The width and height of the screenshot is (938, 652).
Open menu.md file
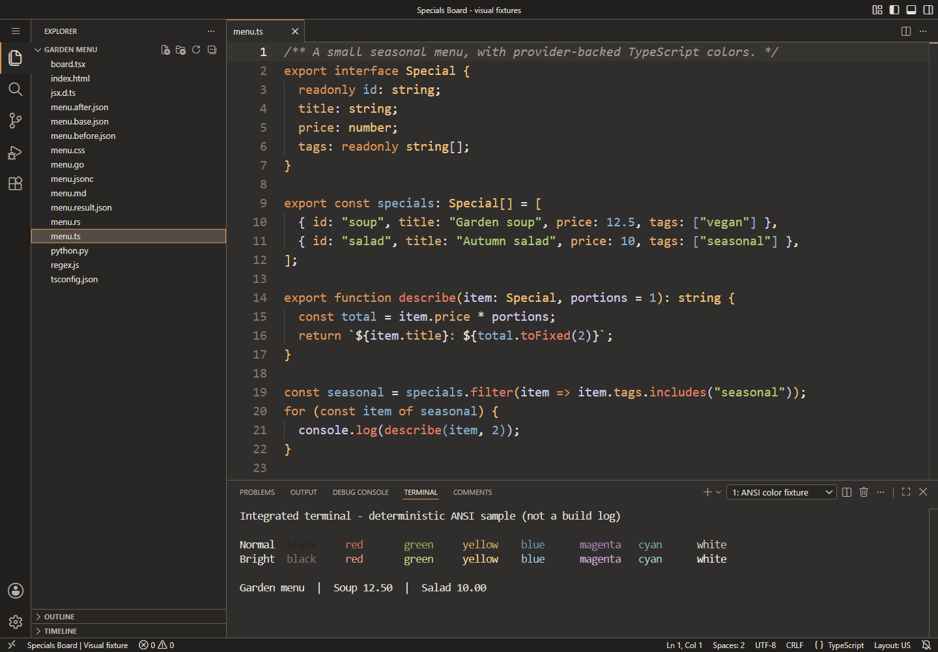pyautogui.click(x=128, y=193)
